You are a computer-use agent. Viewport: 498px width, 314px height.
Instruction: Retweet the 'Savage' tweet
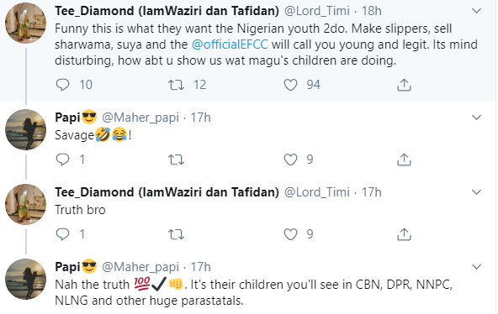[176, 160]
